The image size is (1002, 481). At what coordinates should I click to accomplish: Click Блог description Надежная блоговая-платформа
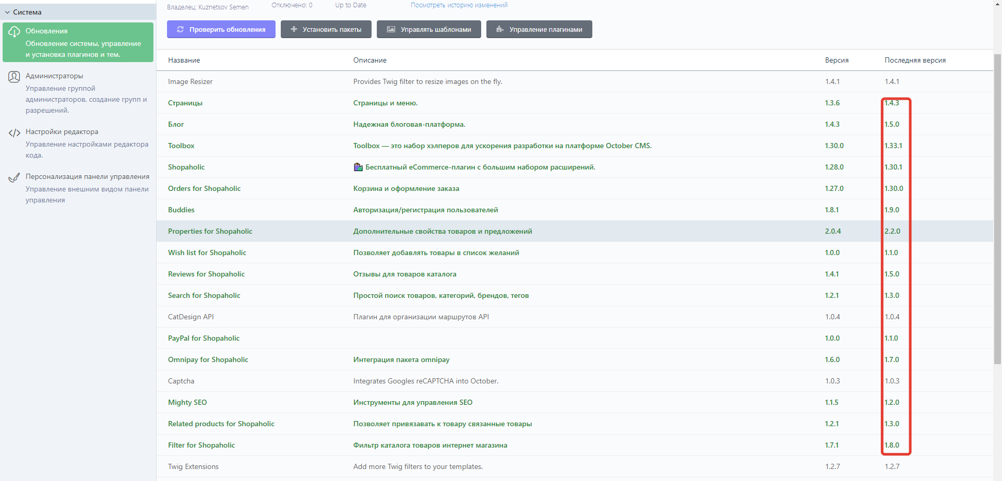[x=409, y=124]
